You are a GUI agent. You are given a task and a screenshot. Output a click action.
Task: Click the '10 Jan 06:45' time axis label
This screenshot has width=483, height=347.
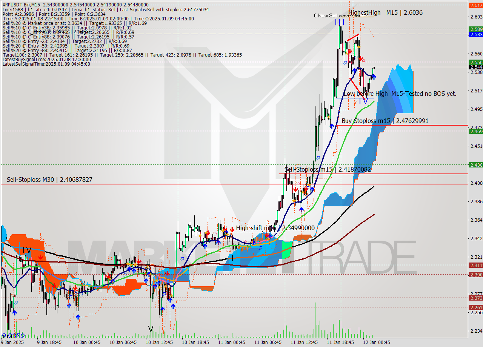[x=123, y=342]
